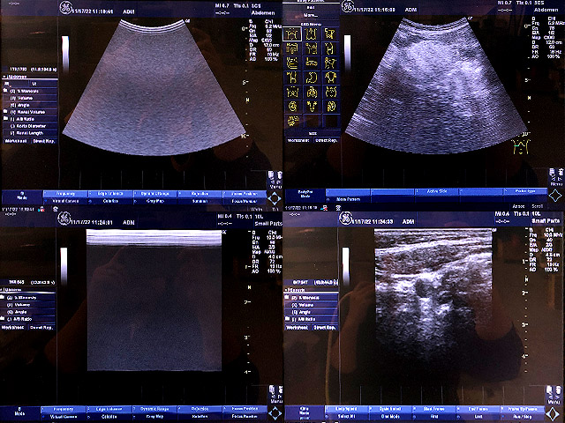Screen dimensions: 565x423
Task: Select % Stenosis on the 11:24:33 screen
Action: (312, 298)
